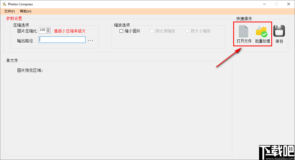Click the up arrow on the compression ratio spinner
The image size is (295, 160).
[48, 29]
